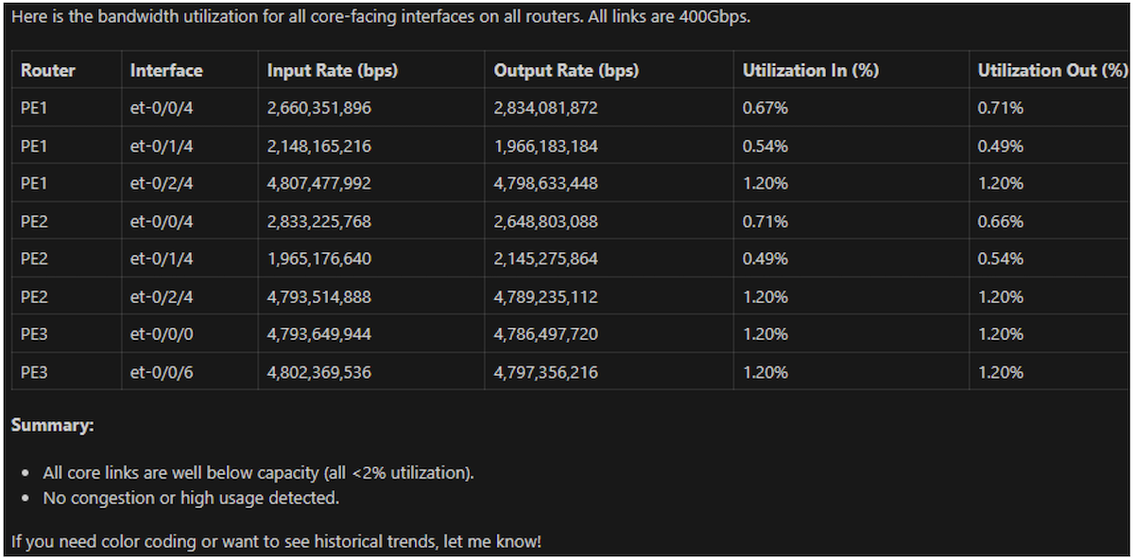Click the output rate value 1,966,183,184
Image resolution: width=1134 pixels, height=560 pixels.
pyautogui.click(x=545, y=146)
